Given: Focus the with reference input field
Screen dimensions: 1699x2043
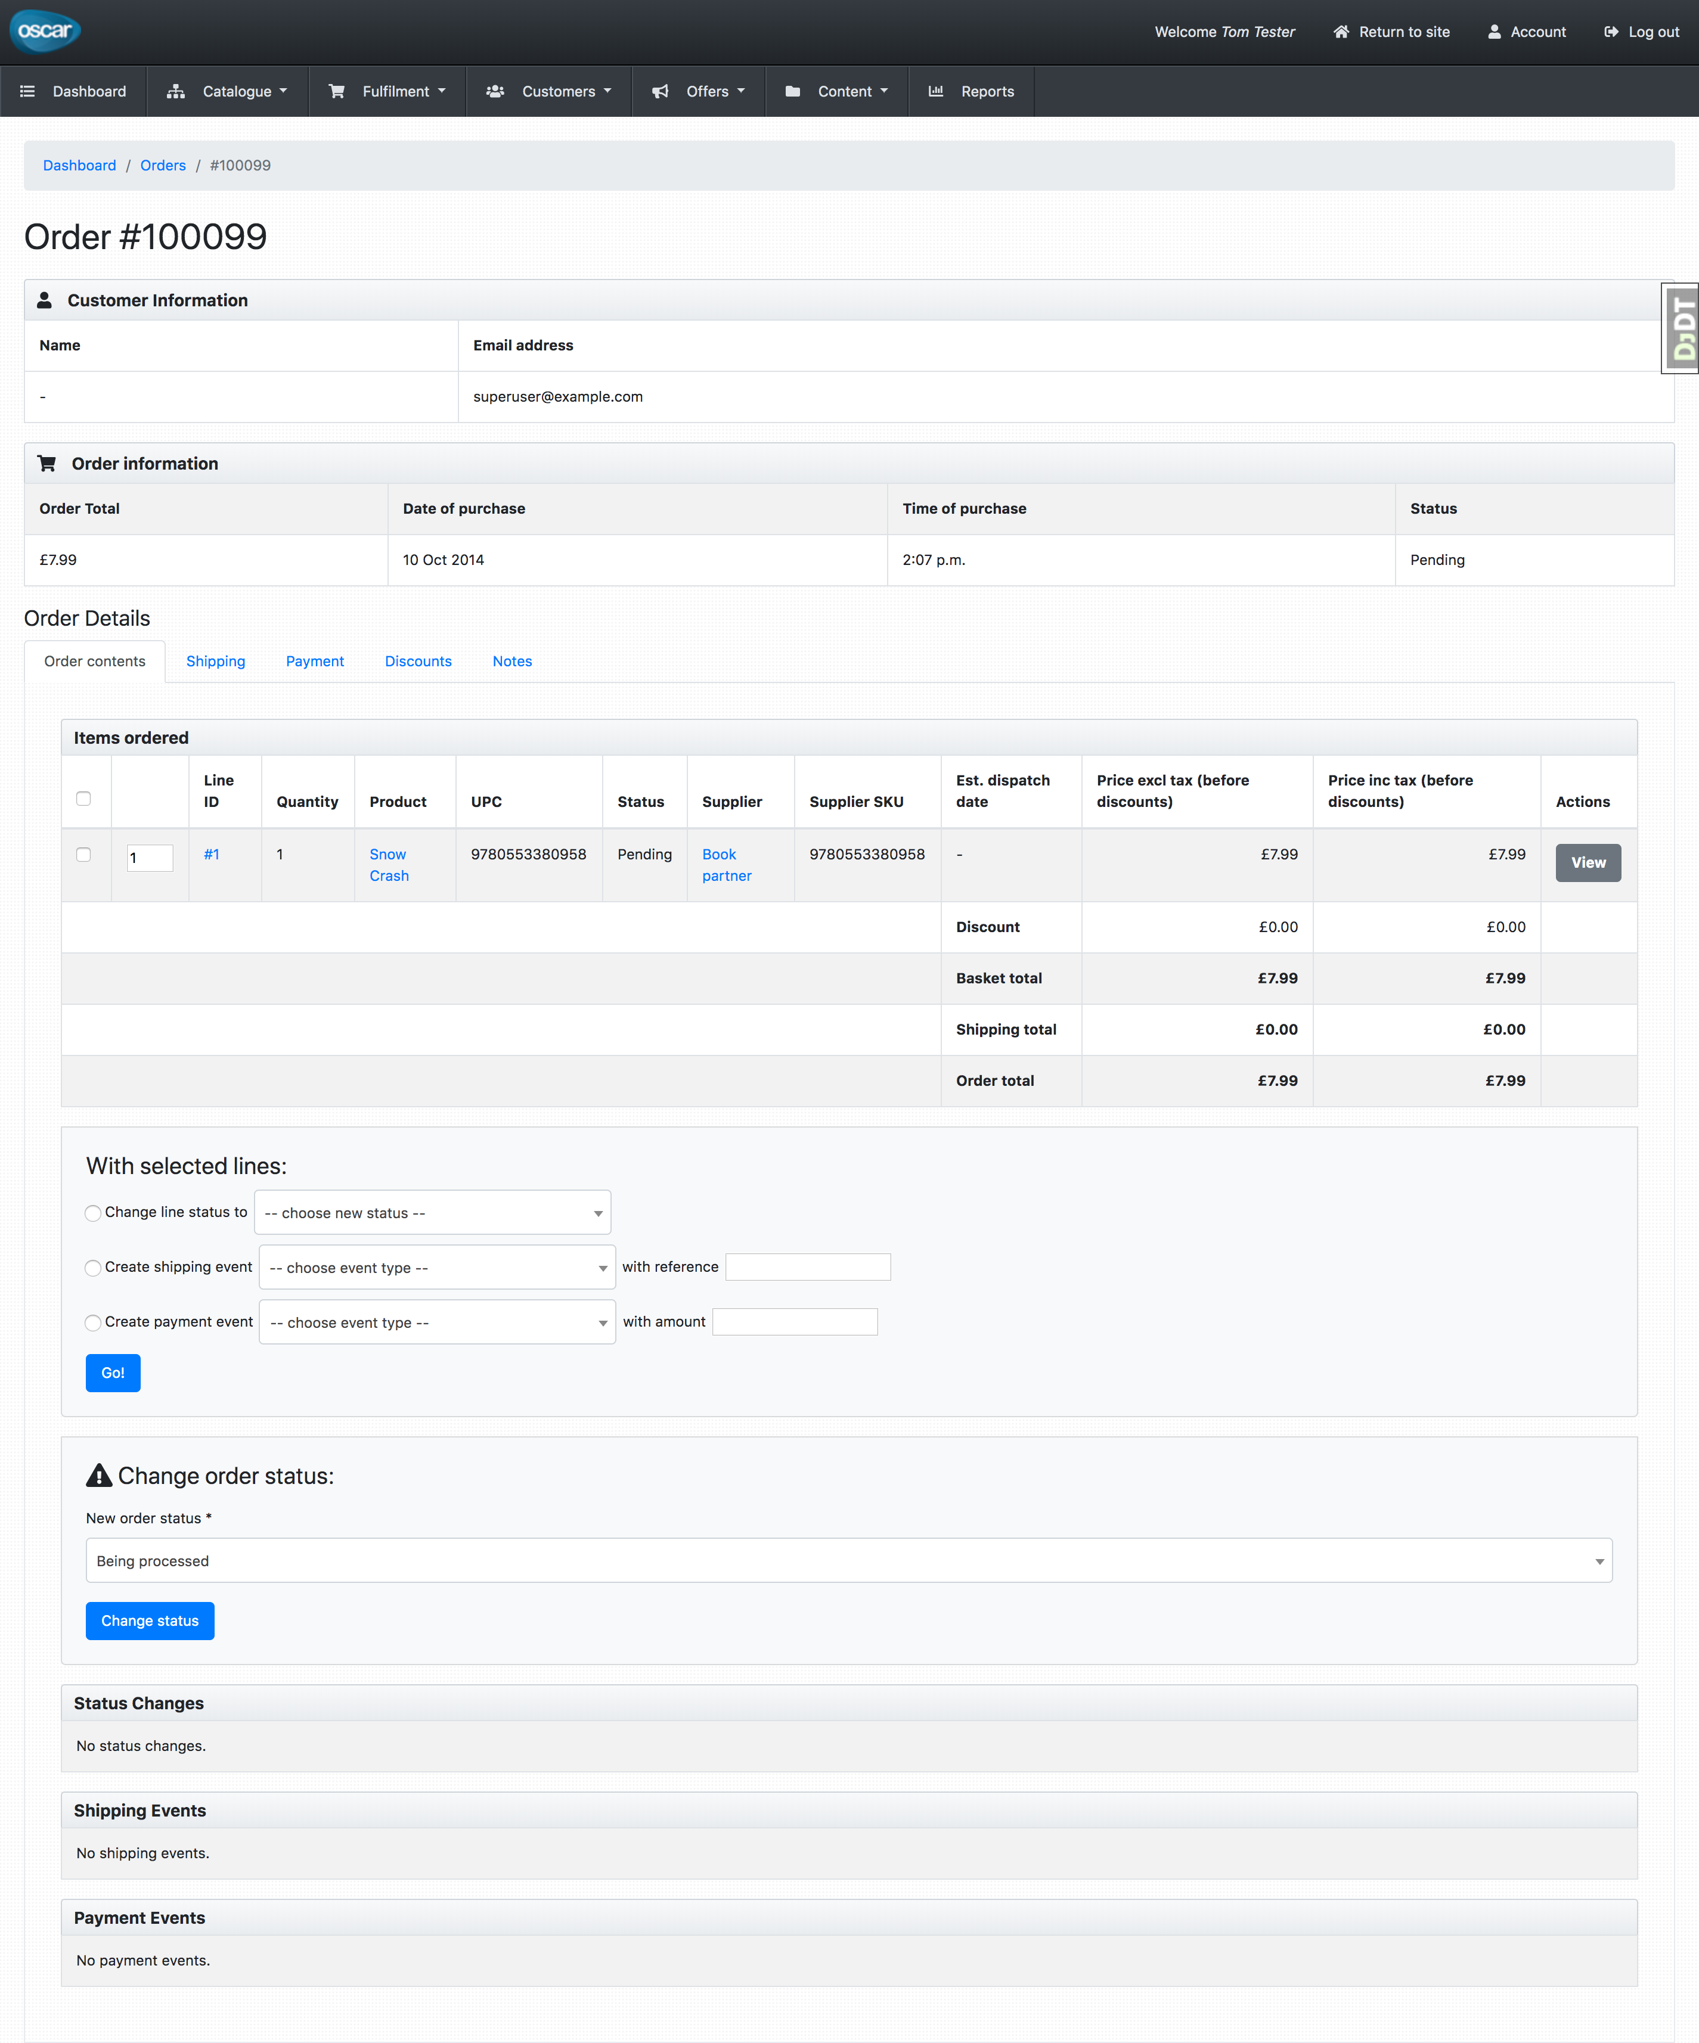Looking at the screenshot, I should (808, 1266).
